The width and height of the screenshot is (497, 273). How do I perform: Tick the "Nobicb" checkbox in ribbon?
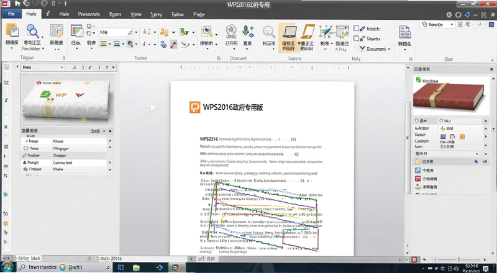click(356, 29)
